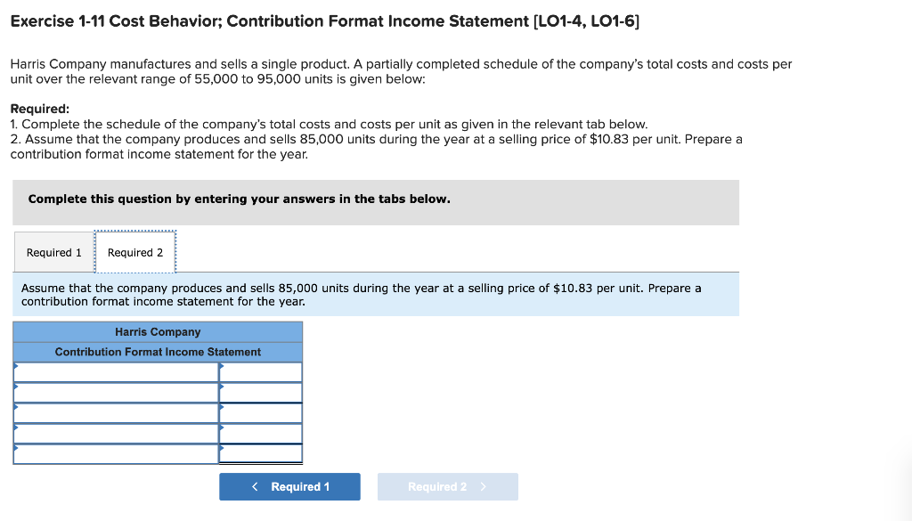Open the third row label dropdown
The width and height of the screenshot is (912, 521).
[x=116, y=412]
